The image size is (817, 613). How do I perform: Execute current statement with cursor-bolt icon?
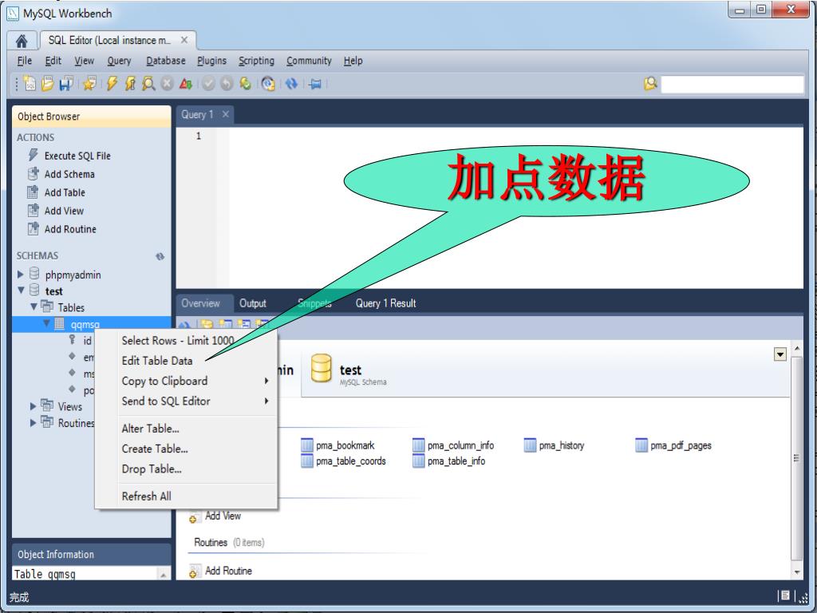pos(130,83)
